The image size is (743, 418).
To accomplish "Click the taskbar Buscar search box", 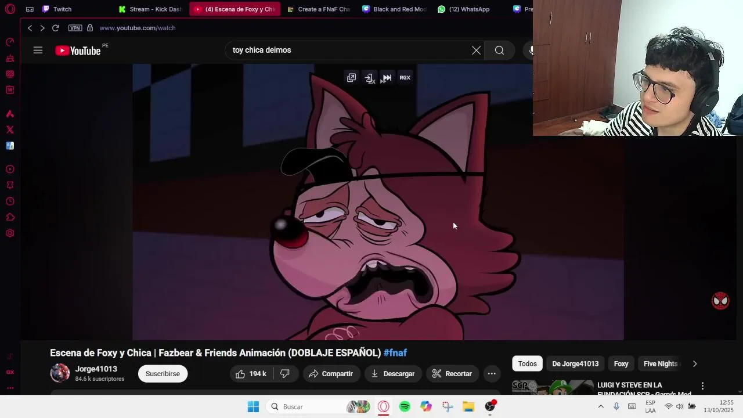I will coord(319,407).
